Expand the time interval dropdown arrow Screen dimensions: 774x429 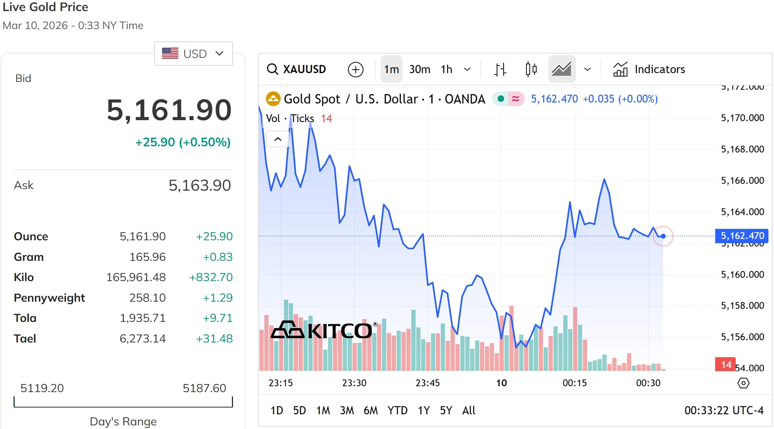click(467, 69)
